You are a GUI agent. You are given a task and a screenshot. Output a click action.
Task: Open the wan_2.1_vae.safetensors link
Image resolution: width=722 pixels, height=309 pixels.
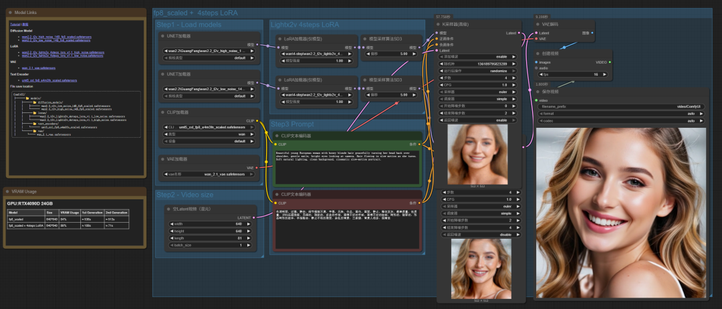pos(39,68)
